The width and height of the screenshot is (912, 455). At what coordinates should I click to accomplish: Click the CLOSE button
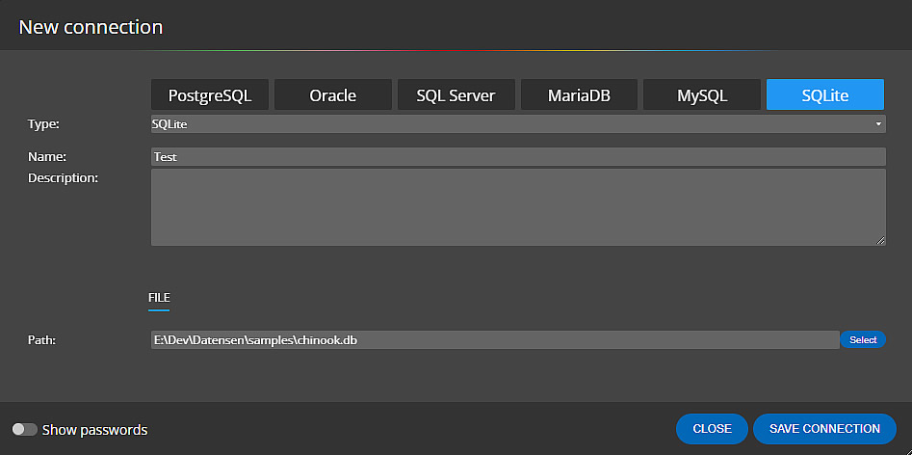point(712,429)
